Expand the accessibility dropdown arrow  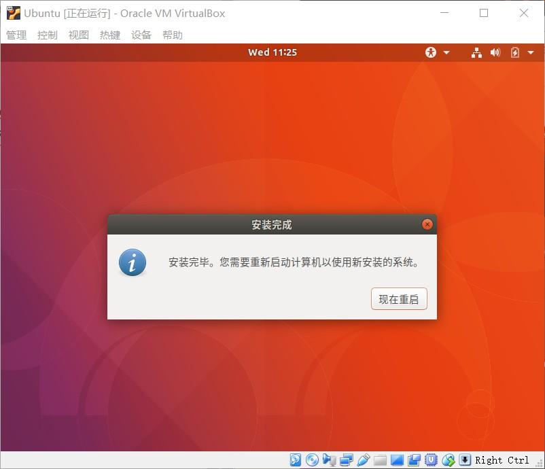[x=446, y=53]
